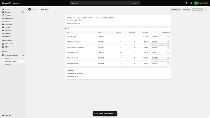The width and height of the screenshot is (210, 118).
Task: Click Cancel PO button
Action: click(187, 9)
